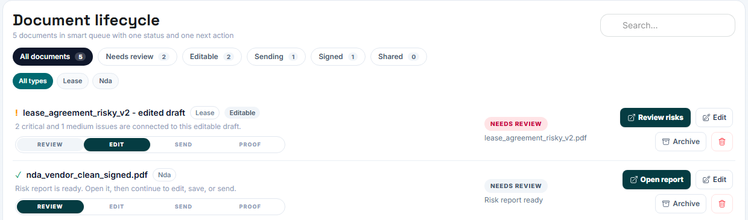The width and height of the screenshot is (748, 220).
Task: Archive the lease_agreement_risky_v2 draft
Action: click(680, 142)
